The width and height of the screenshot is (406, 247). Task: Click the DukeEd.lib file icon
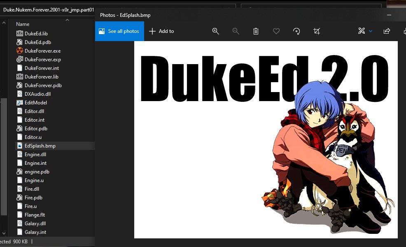pos(20,34)
